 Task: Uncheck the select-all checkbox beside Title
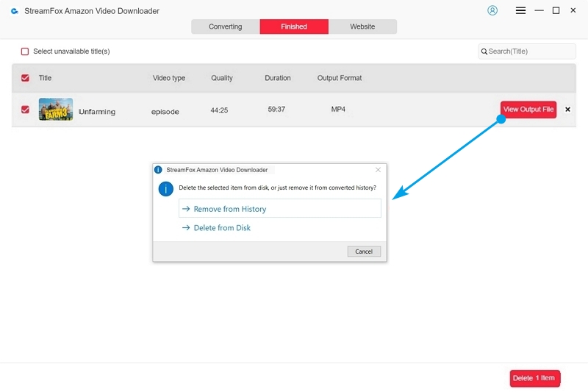pyautogui.click(x=25, y=78)
